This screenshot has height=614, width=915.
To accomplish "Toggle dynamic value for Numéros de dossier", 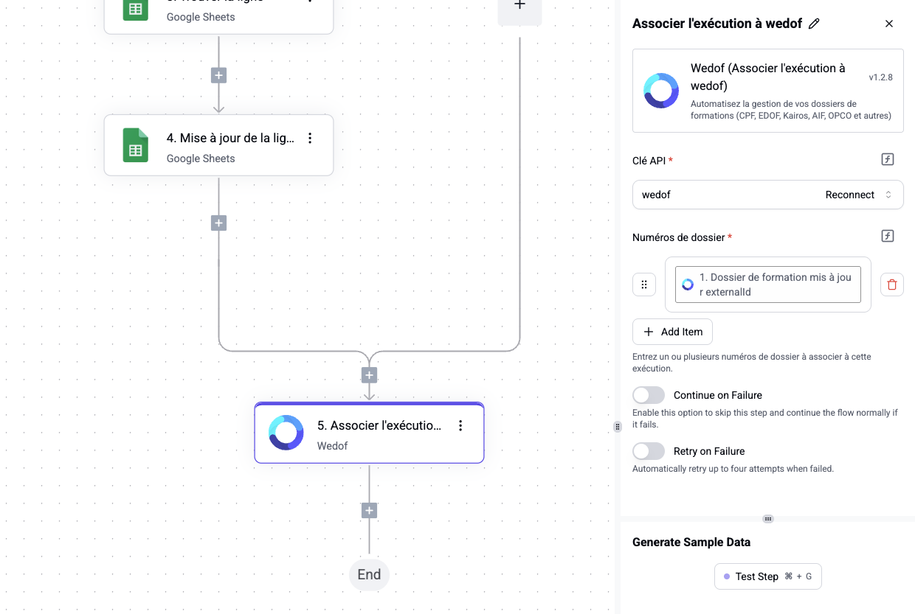I will tap(888, 237).
